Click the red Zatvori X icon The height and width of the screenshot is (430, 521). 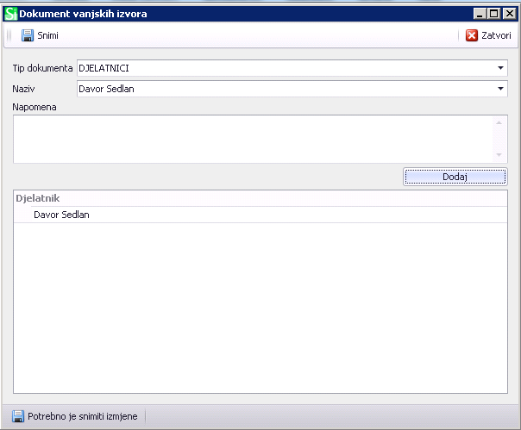click(x=472, y=35)
